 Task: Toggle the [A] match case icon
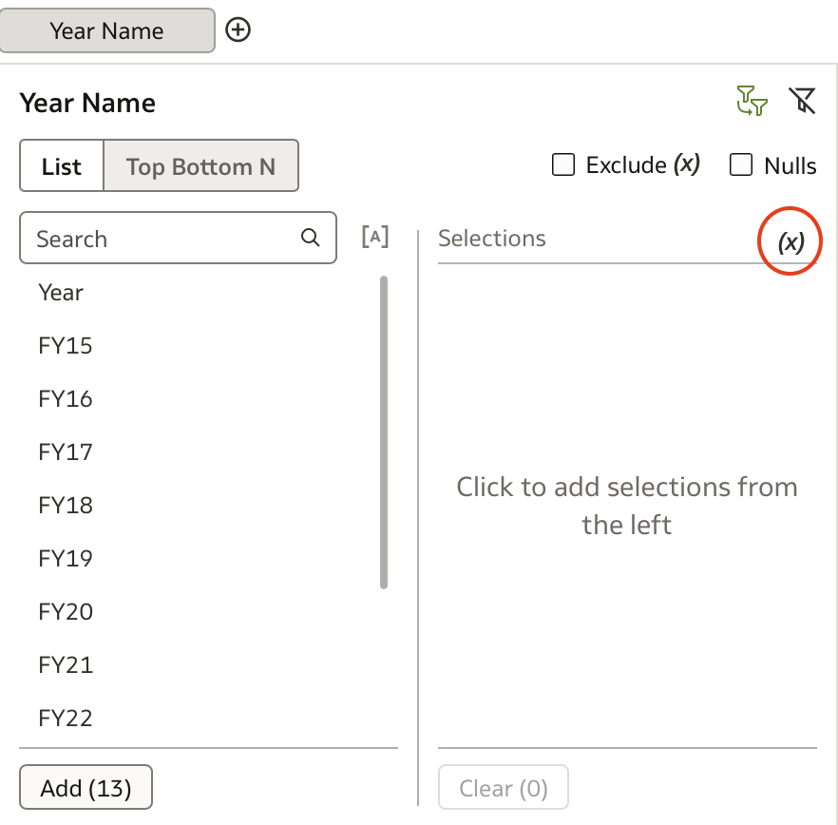pos(375,237)
